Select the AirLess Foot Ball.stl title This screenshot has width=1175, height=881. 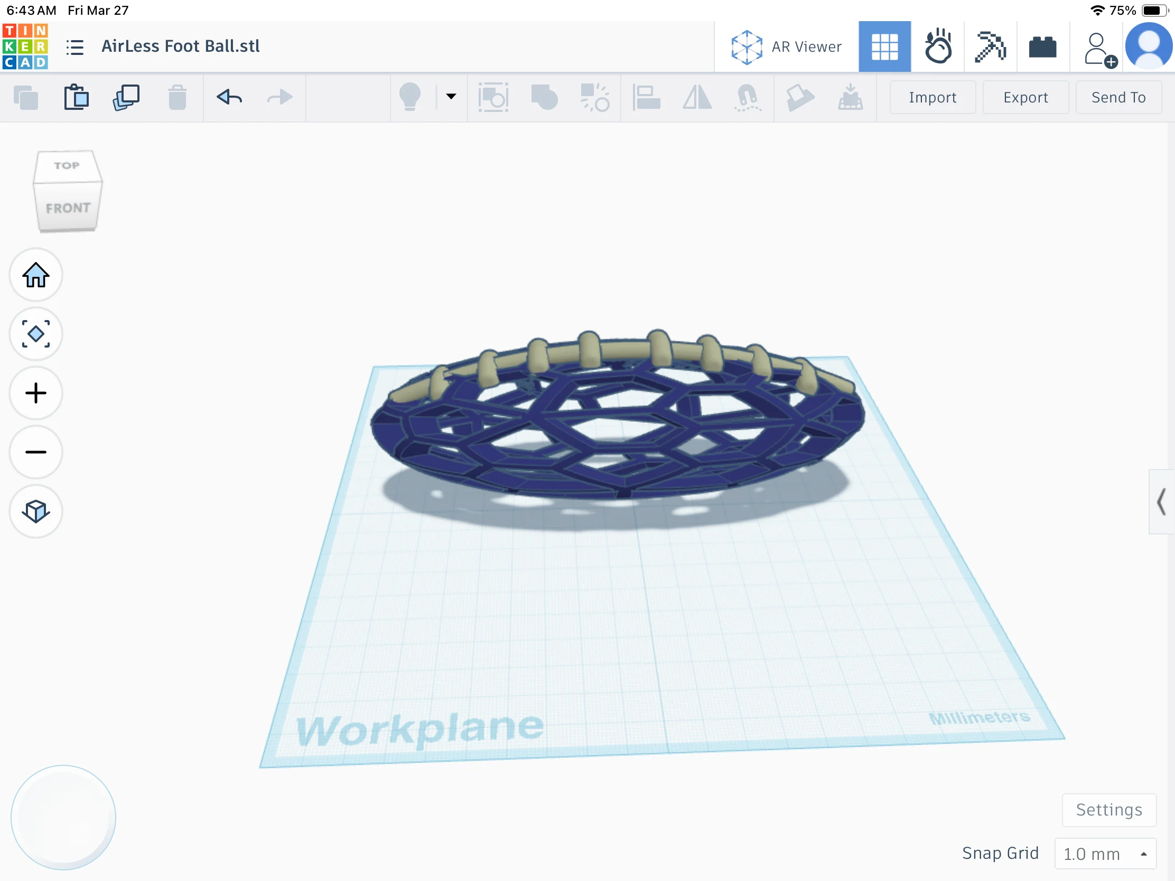(x=181, y=46)
